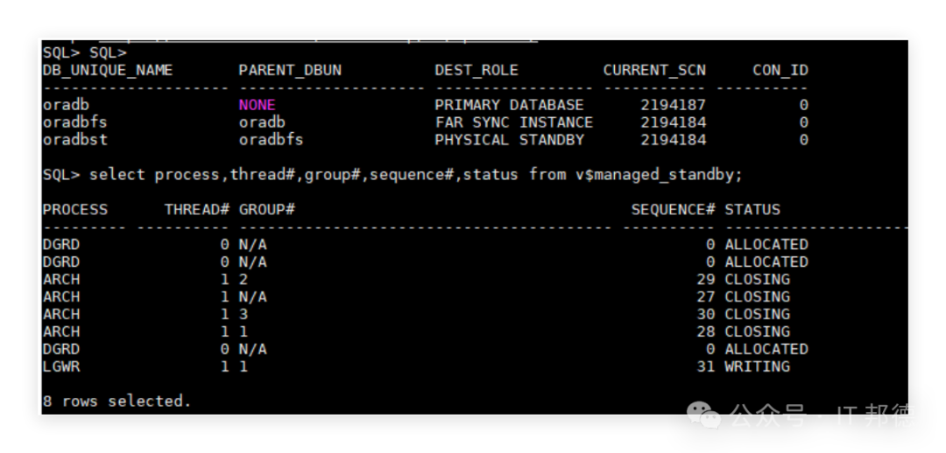Click SCN 2194184 in FAR SYNC INSTANCE row
The width and height of the screenshot is (946, 453).
click(673, 122)
